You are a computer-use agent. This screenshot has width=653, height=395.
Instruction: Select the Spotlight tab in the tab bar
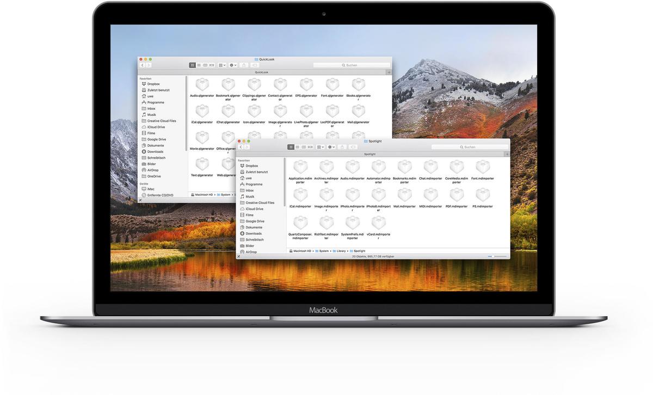coord(370,154)
